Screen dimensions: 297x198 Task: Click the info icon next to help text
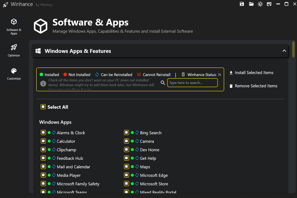point(43,84)
